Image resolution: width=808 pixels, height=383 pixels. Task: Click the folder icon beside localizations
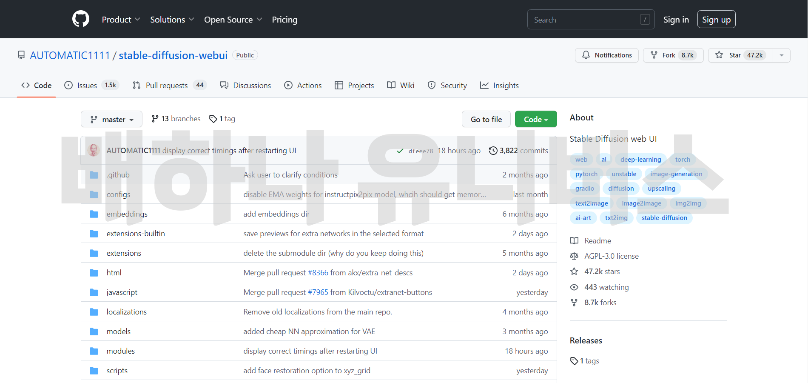(x=94, y=312)
